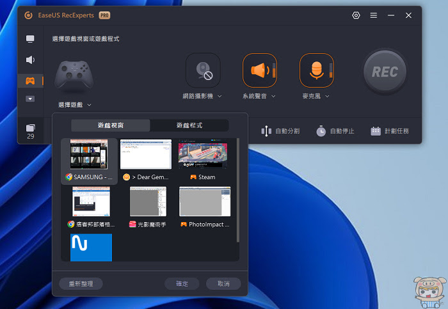The image size is (448, 309).
Task: Click the SAMSUNG window label text
Action: pyautogui.click(x=93, y=177)
